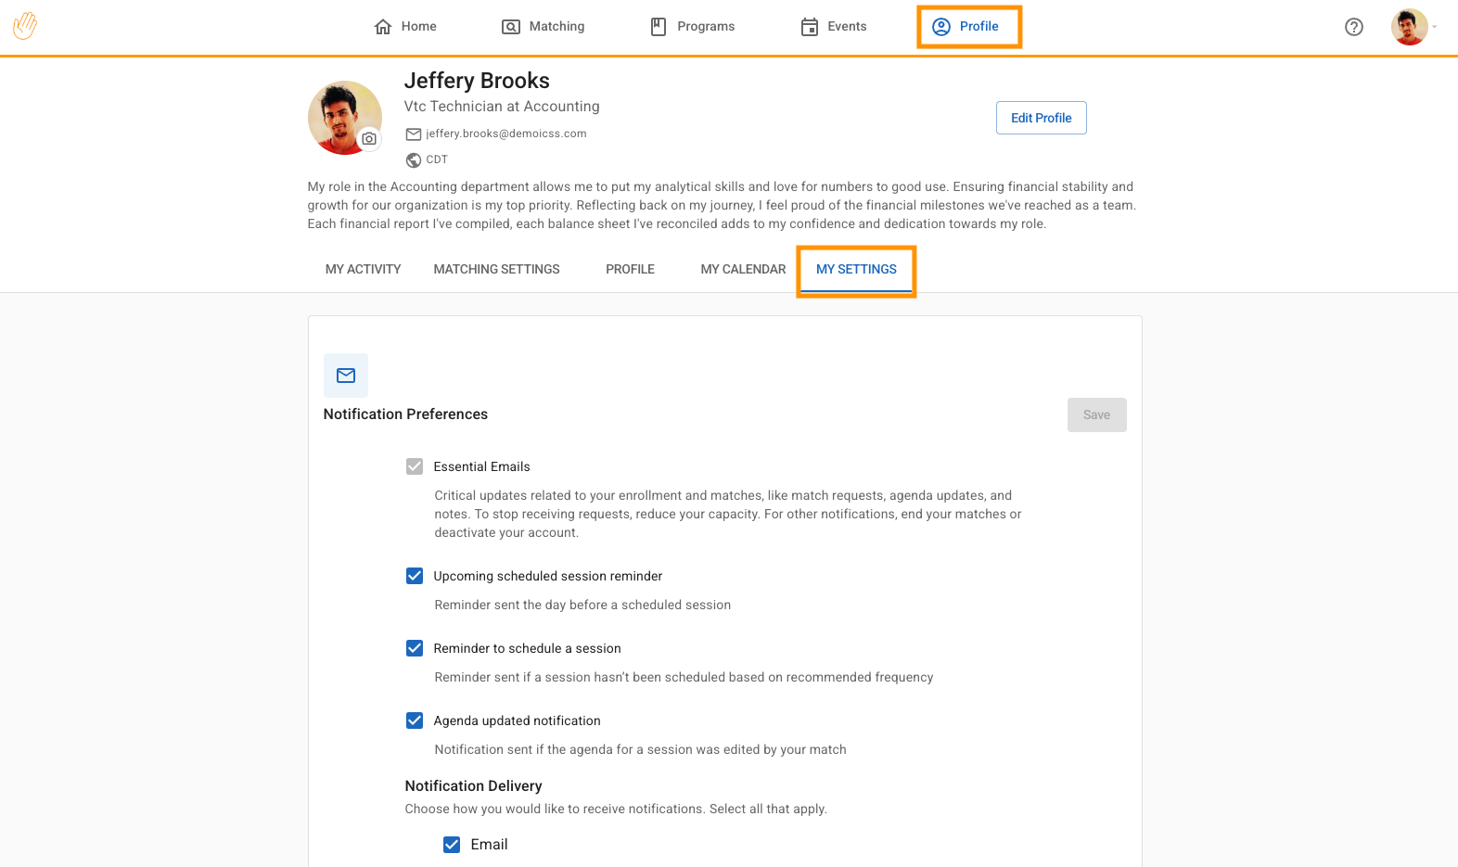The width and height of the screenshot is (1458, 867).
Task: Open the Programs section
Action: pos(692,27)
